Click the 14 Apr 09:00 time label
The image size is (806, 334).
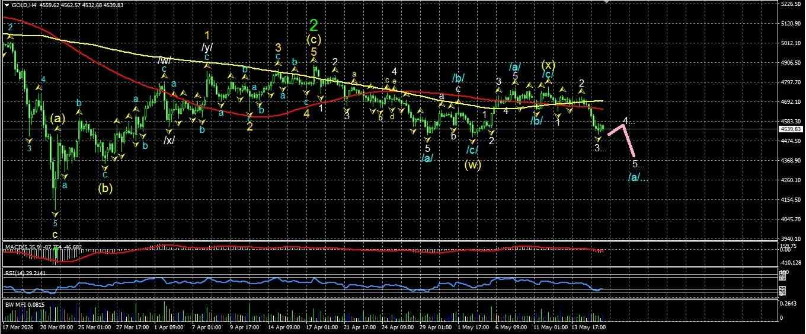284,327
